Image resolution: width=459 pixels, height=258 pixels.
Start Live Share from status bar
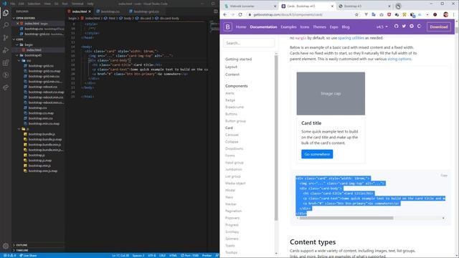pos(28,256)
